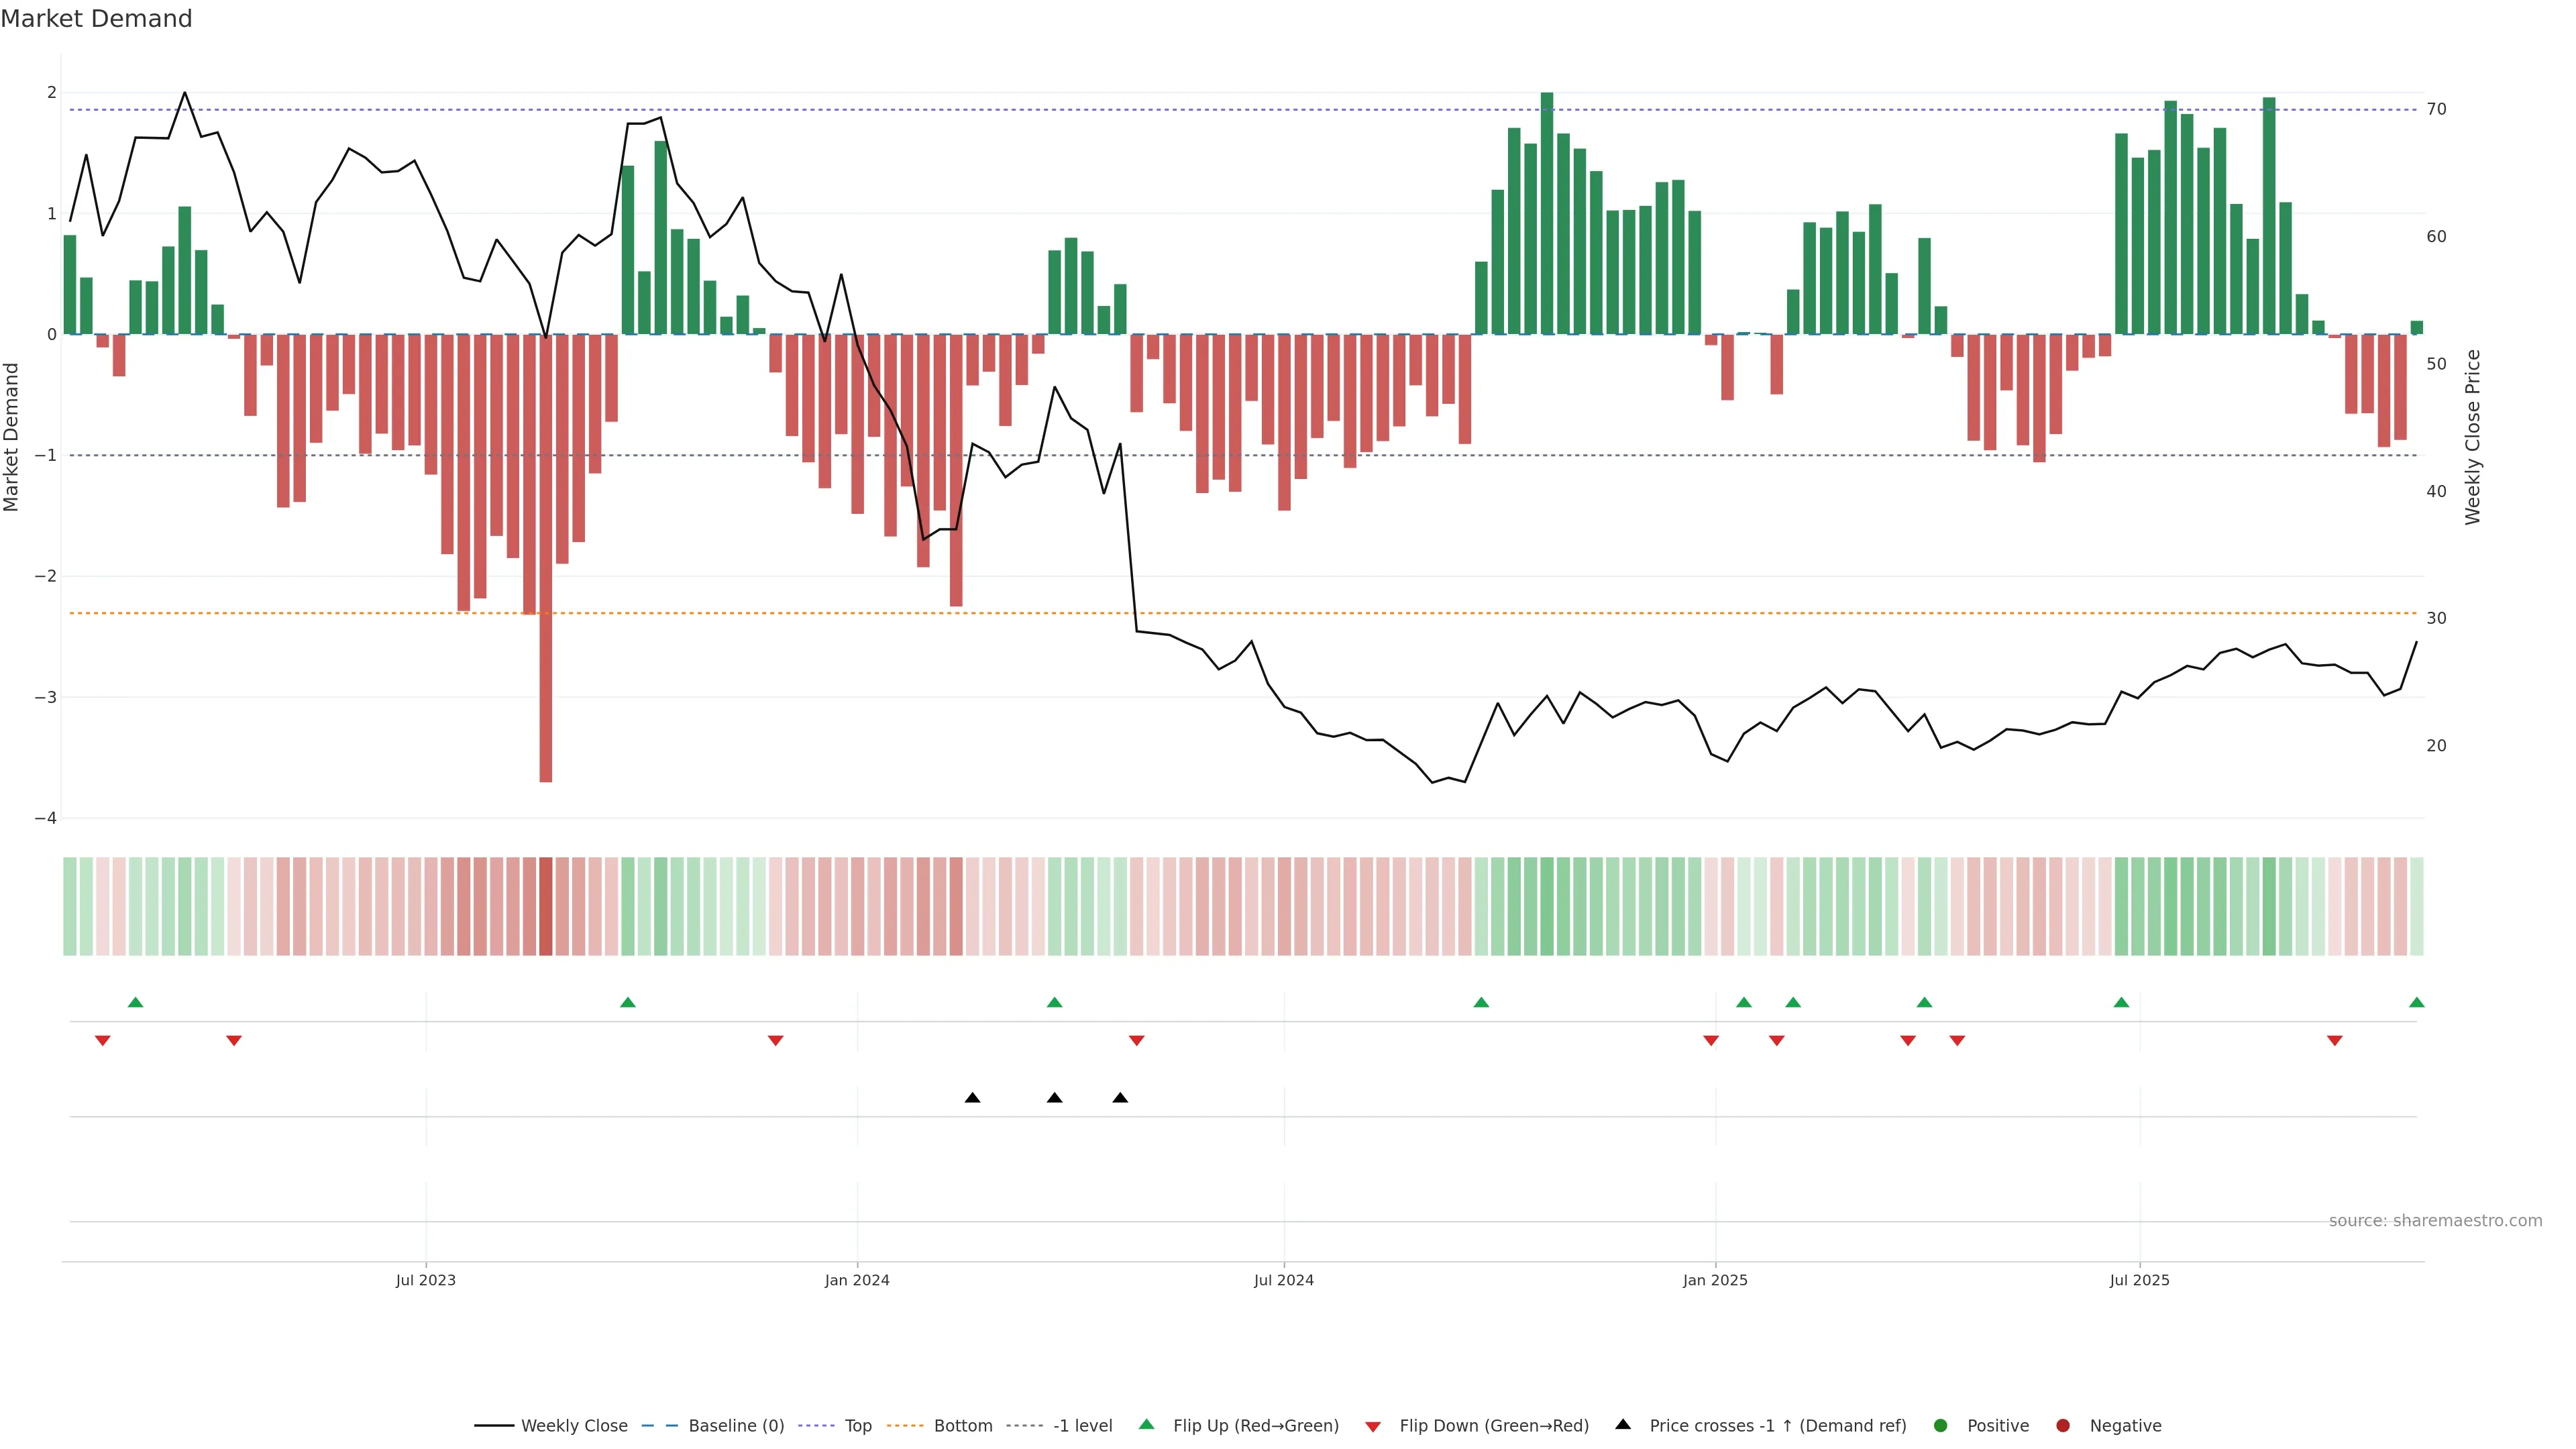Click the darkest red heatmap strip cell
The width and height of the screenshot is (2576, 1449).
pyautogui.click(x=545, y=905)
